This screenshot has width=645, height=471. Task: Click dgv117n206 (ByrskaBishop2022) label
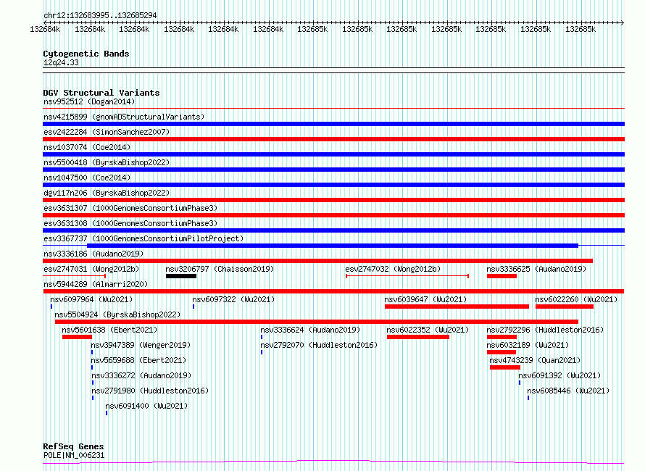(107, 193)
